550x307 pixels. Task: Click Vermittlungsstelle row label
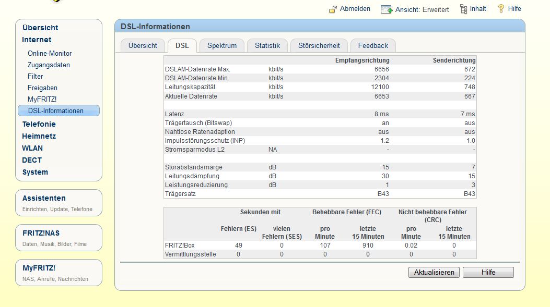(191, 254)
